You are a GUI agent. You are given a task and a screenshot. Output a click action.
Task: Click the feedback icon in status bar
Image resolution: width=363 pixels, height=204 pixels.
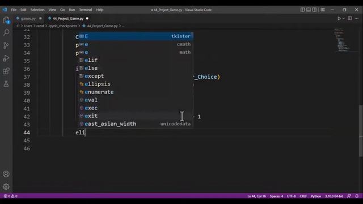click(x=349, y=196)
